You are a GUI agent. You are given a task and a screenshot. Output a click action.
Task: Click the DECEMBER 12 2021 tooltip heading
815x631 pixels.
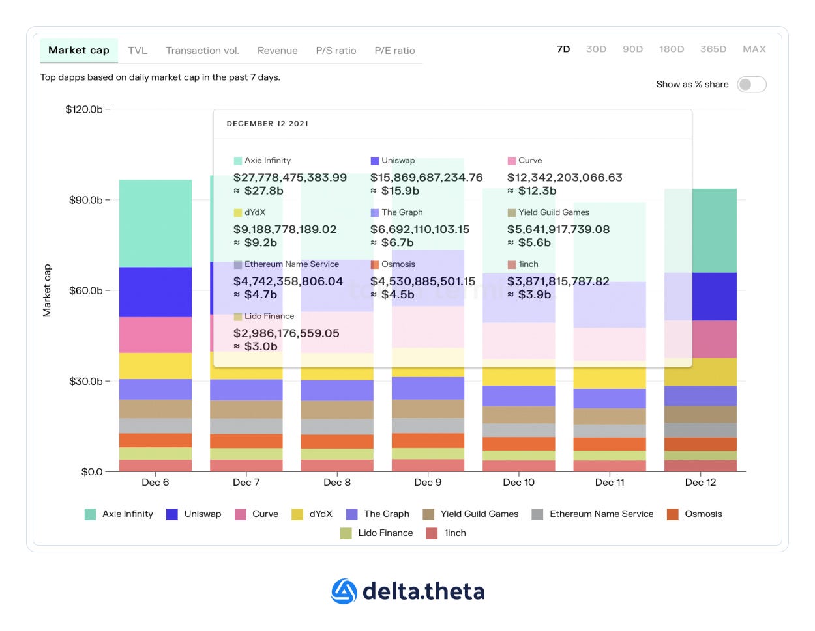click(267, 124)
